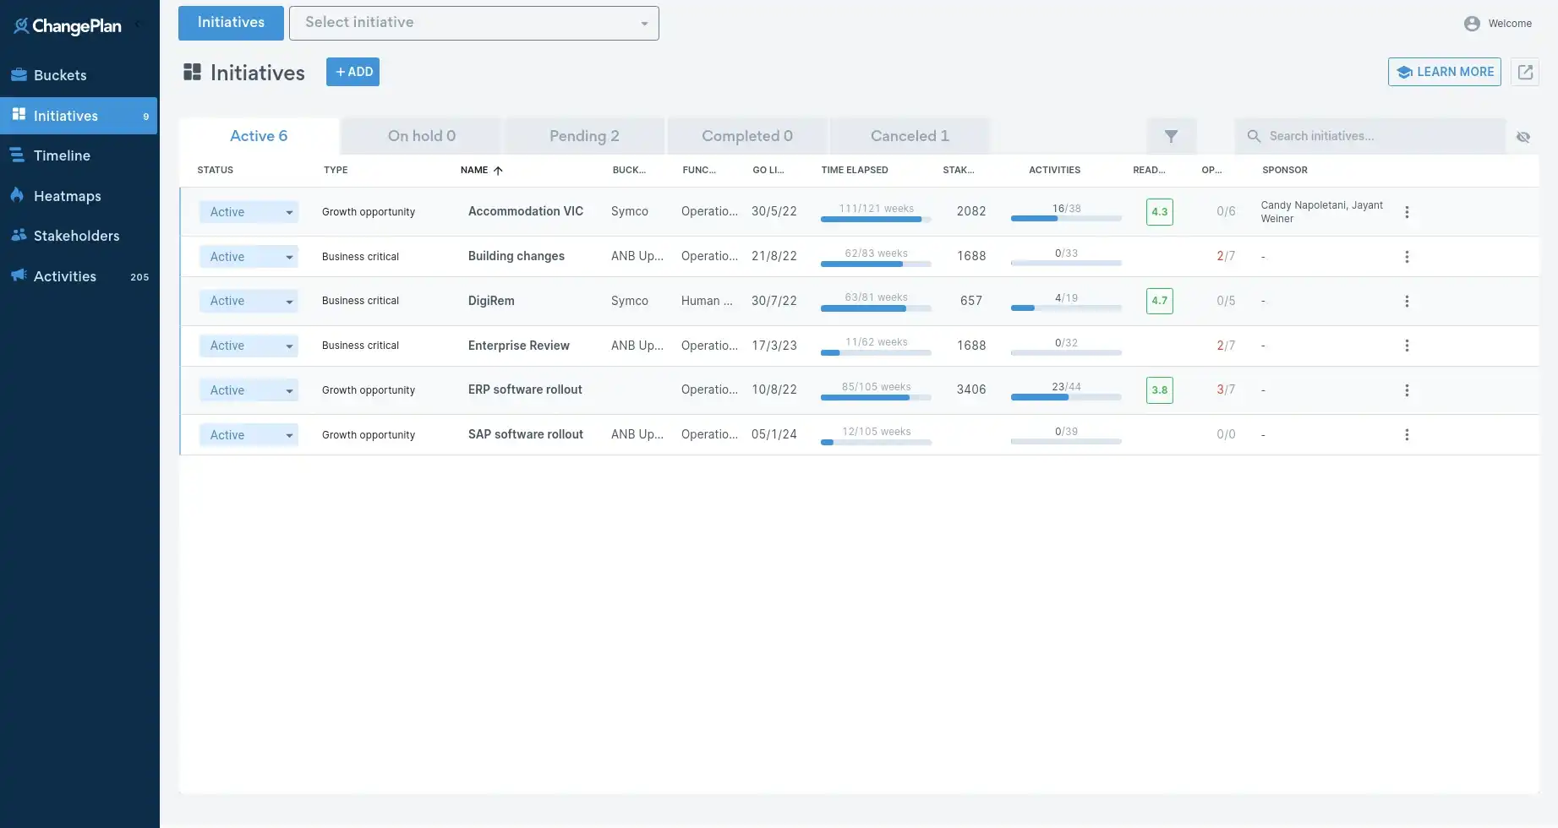Open Buckets from the sidebar

[x=59, y=75]
